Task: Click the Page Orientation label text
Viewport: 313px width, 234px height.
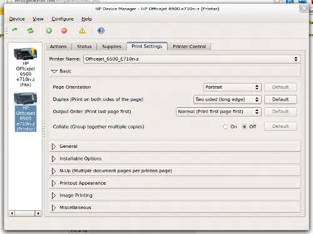Action: pos(72,87)
